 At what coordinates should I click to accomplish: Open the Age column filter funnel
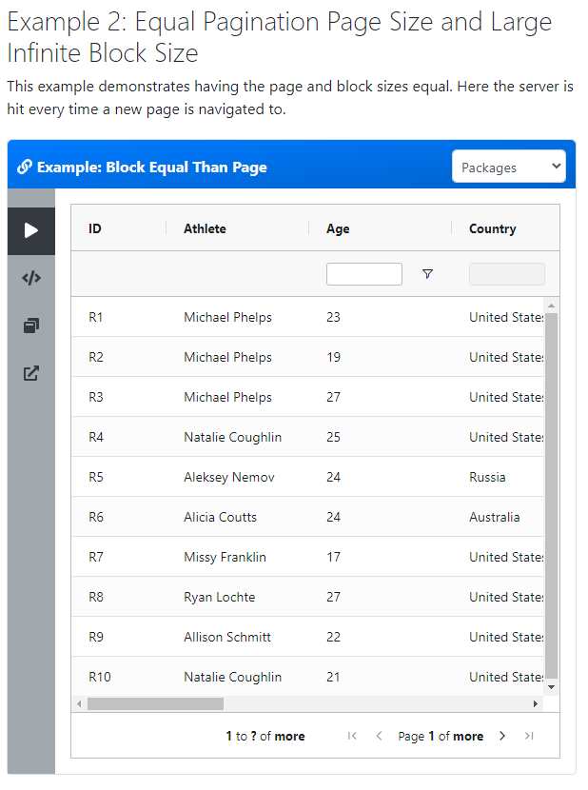pos(427,273)
